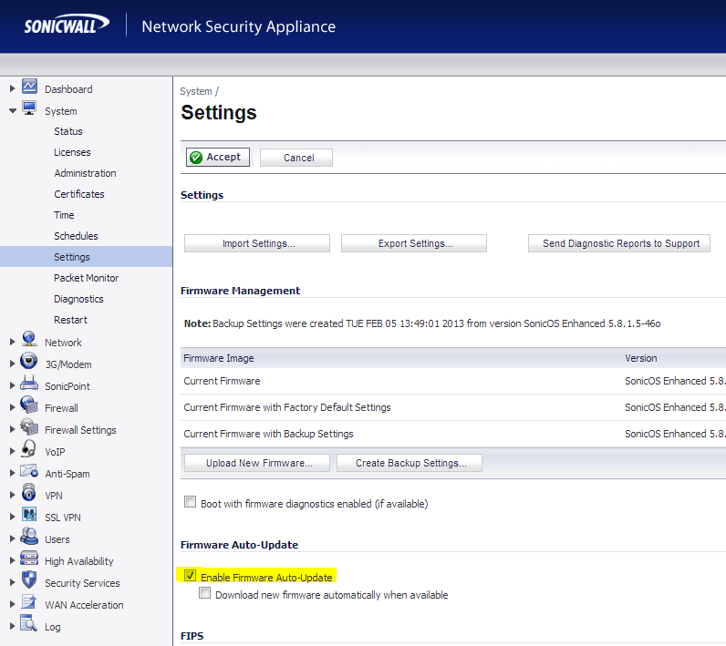Uncheck Enable Firmware Auto-Update checkbox
726x646 pixels.
(x=190, y=576)
